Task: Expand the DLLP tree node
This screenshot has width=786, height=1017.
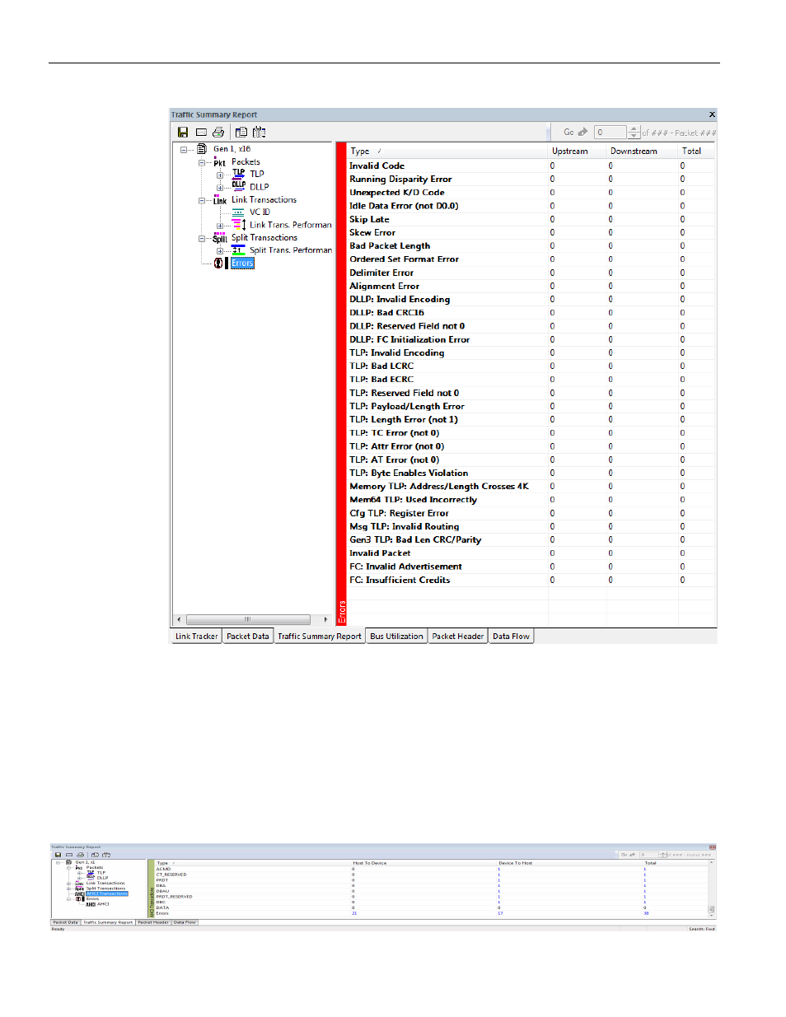Action: click(x=220, y=188)
